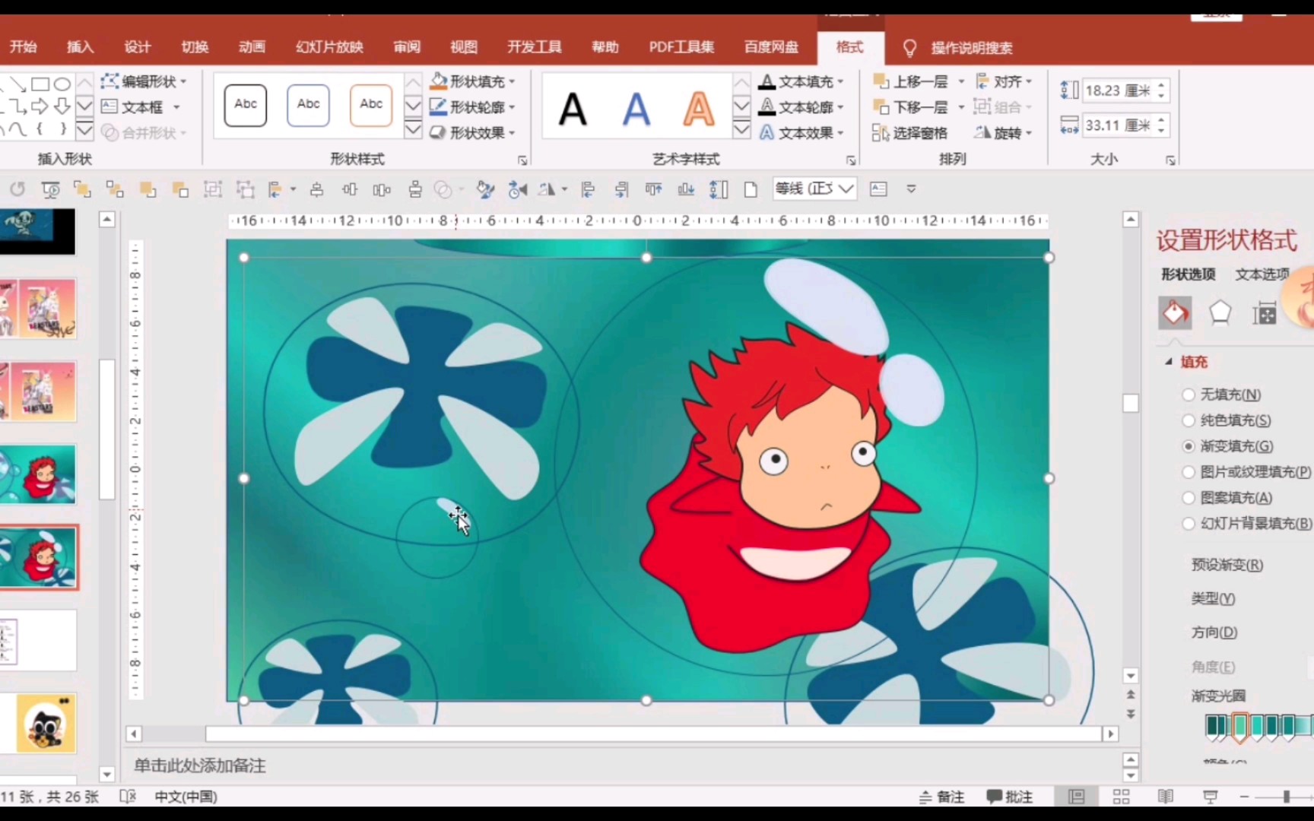The image size is (1314, 821).
Task: Switch to the 插入 Insert tab
Action: (80, 47)
